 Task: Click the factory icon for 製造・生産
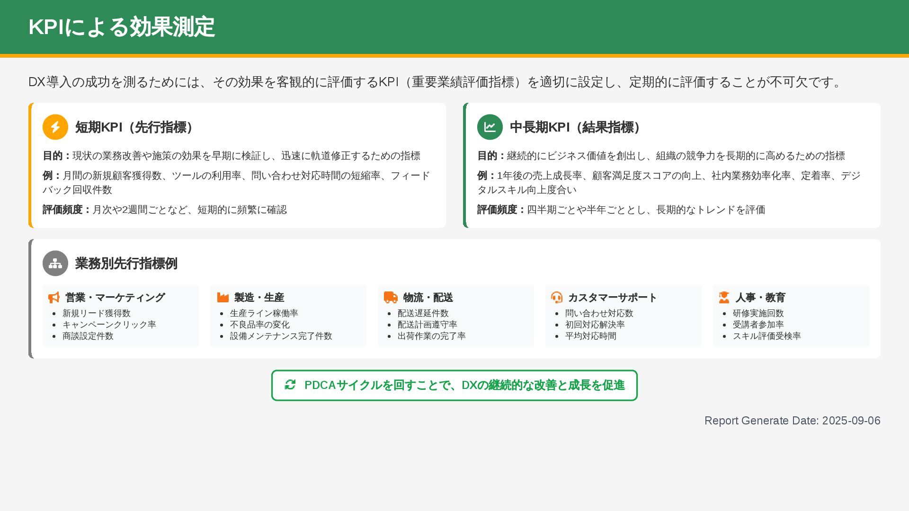click(x=223, y=298)
